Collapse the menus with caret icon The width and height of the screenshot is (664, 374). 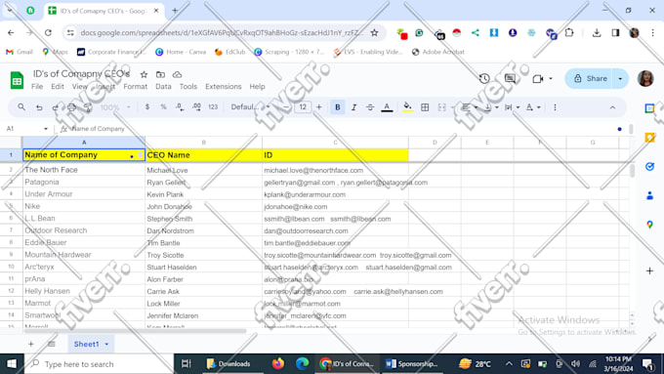tap(612, 107)
